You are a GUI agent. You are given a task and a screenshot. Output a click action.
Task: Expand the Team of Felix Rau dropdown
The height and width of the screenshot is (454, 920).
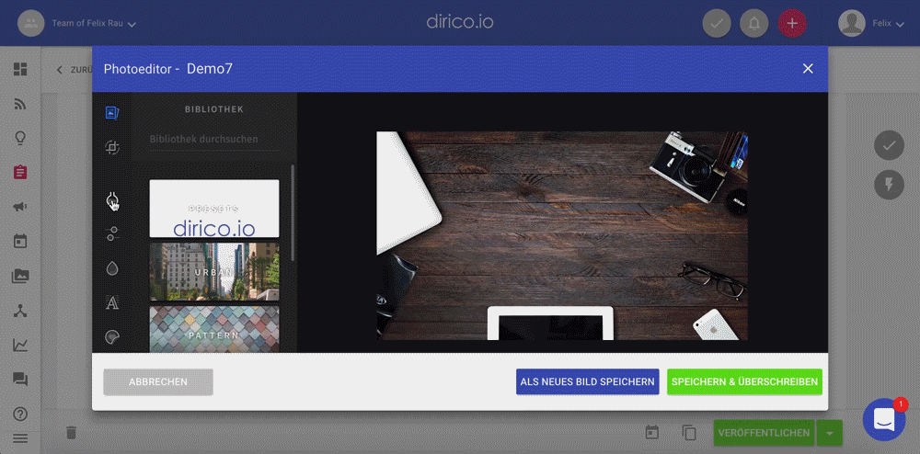pos(94,23)
